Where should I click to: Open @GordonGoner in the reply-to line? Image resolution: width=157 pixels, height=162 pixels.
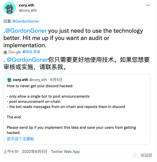26,21
